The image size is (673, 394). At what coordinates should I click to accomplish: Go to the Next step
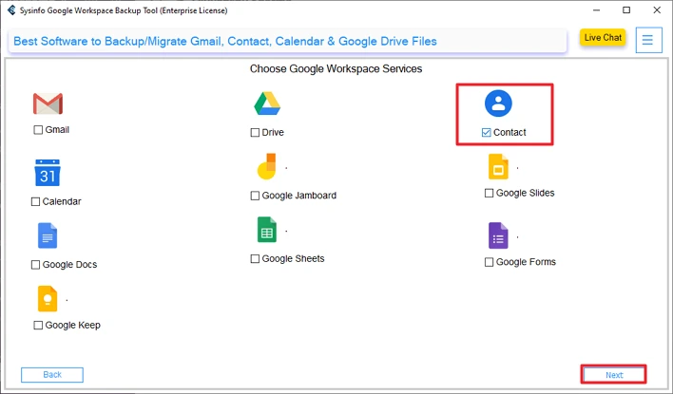point(614,375)
